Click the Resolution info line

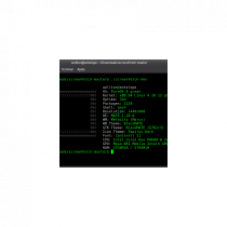(x=124, y=111)
